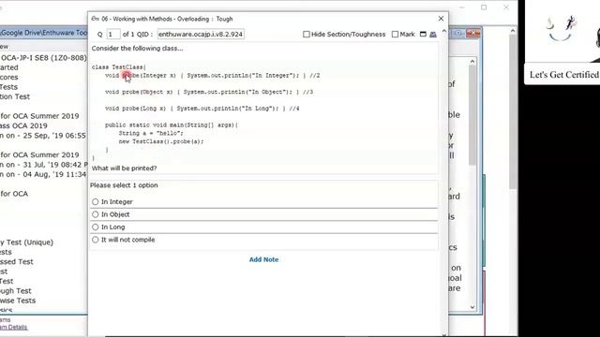This screenshot has height=337, width=600.
Task: Select the 'In Object' answer option
Action: coord(96,214)
